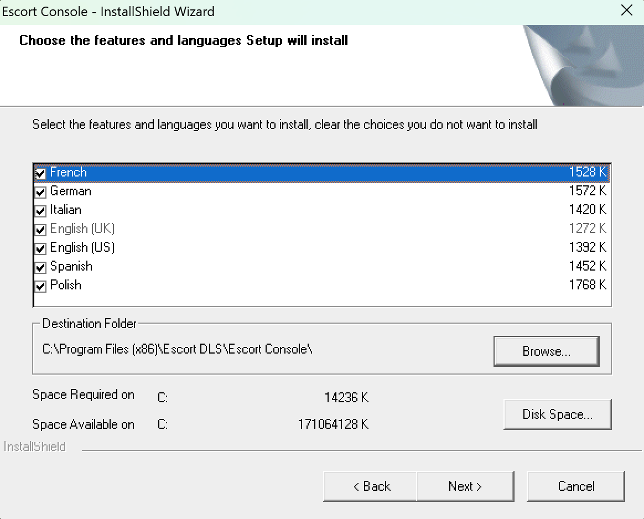This screenshot has width=644, height=519.
Task: Close the InstallShield Wizard window
Action: pos(627,11)
